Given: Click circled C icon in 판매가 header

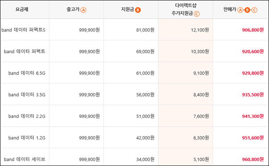Looking at the screenshot, I should pos(254,10).
